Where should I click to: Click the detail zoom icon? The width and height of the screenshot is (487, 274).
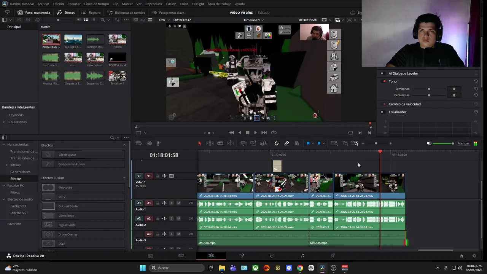(x=345, y=143)
